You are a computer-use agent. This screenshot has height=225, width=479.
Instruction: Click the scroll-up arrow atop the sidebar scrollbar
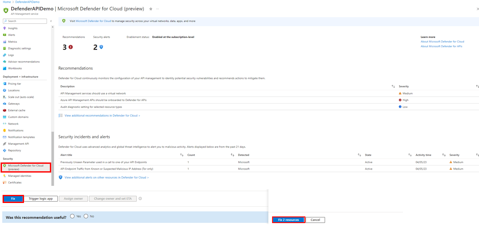pyautogui.click(x=53, y=27)
